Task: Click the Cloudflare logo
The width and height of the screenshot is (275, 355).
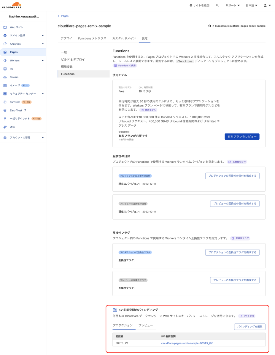Action: pos(12,5)
